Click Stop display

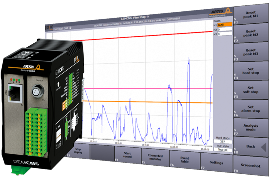[78, 151]
